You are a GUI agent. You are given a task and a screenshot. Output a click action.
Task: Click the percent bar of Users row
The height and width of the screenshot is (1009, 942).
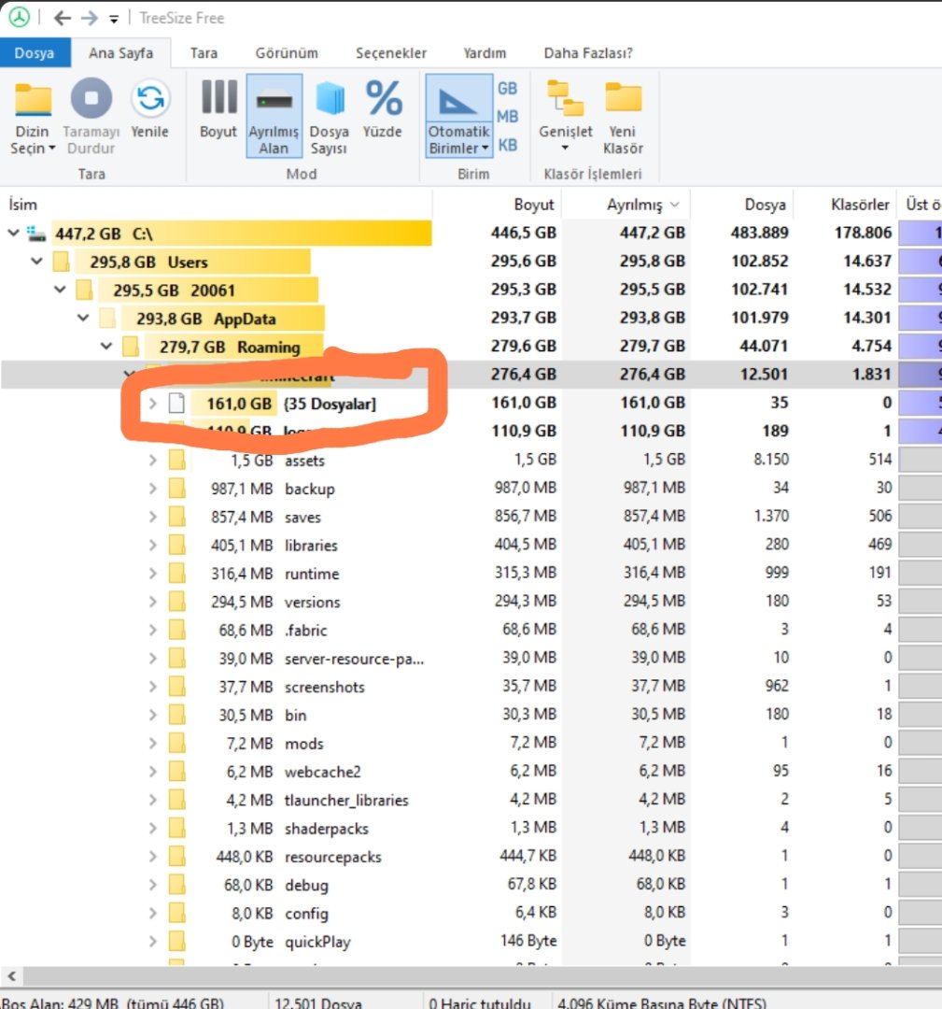[921, 262]
